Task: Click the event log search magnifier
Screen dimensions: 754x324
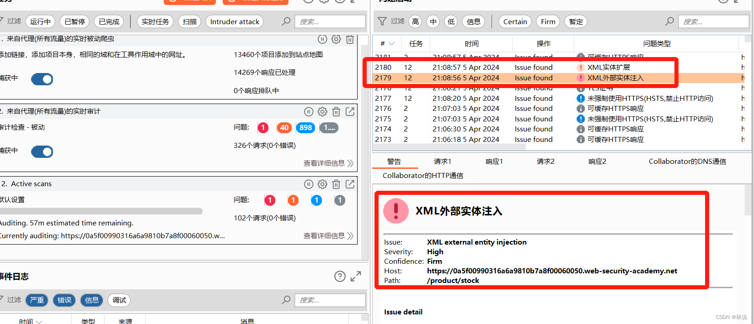Action: coord(286,300)
